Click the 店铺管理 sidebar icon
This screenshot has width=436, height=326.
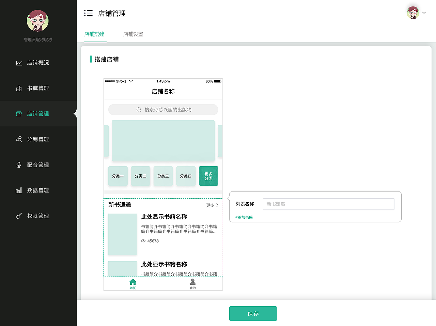(19, 113)
